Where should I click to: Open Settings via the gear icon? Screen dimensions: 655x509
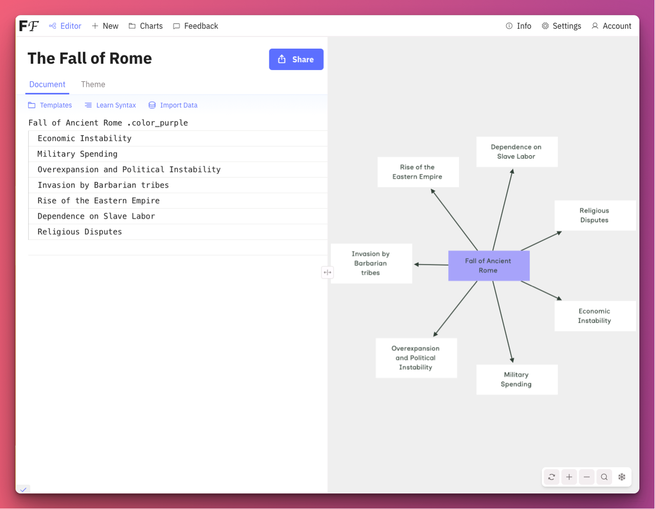click(x=561, y=26)
